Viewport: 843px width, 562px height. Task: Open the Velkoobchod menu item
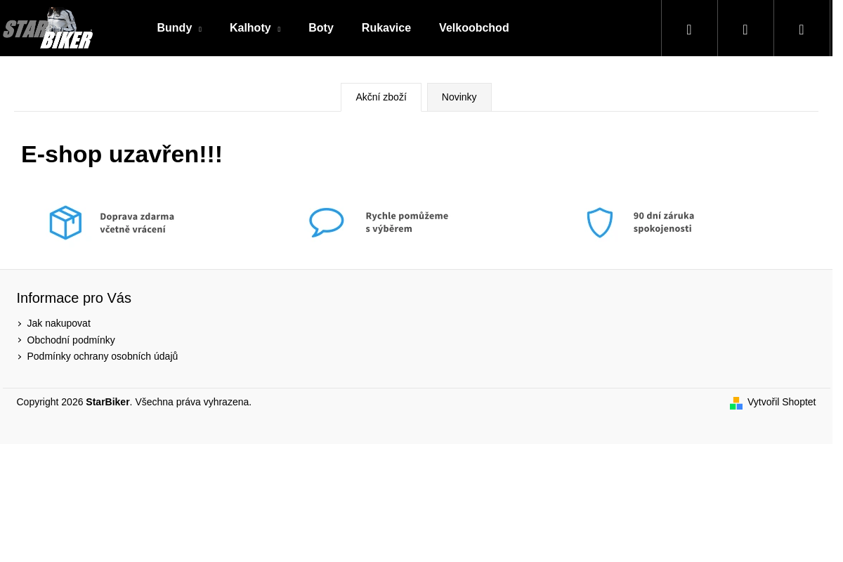click(473, 28)
